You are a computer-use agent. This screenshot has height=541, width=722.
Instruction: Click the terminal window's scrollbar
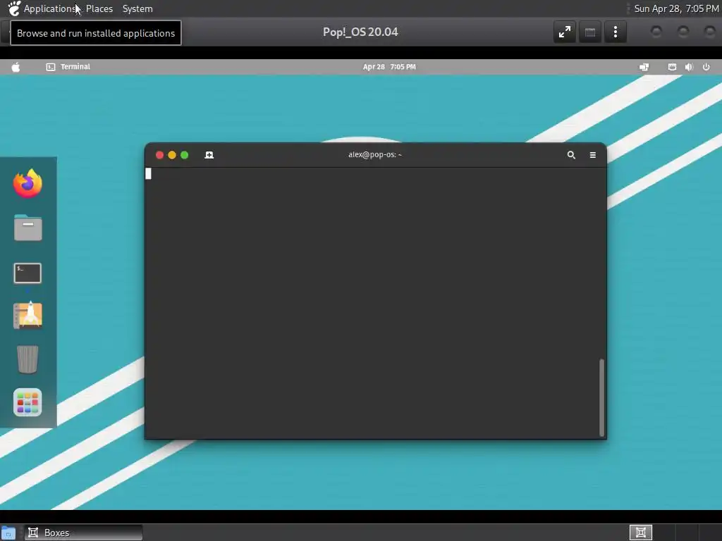[601, 397]
